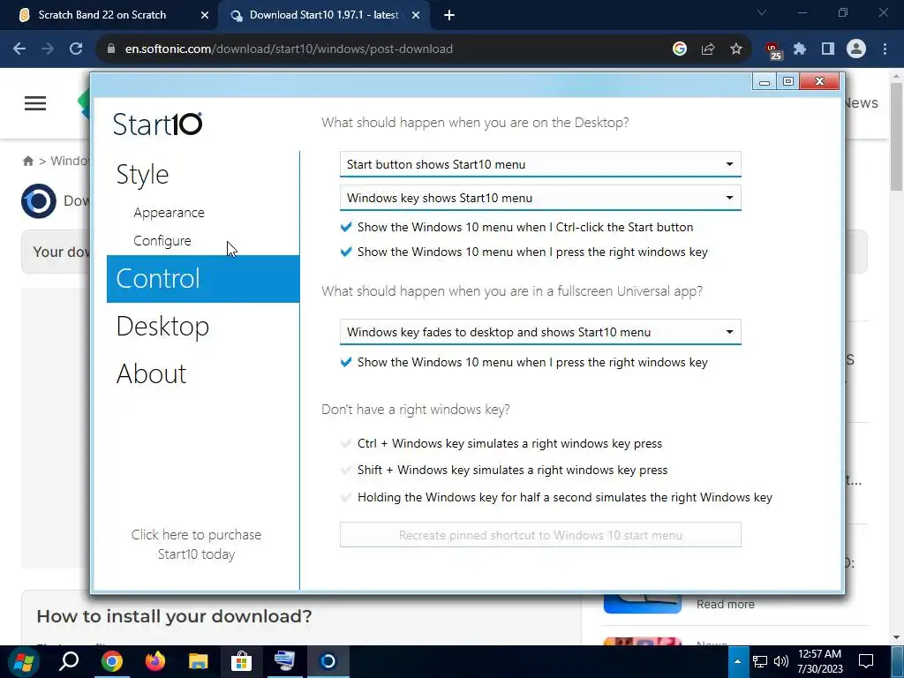Select the Style section in Start10 sidebar
This screenshot has height=678, width=904.
(x=142, y=174)
